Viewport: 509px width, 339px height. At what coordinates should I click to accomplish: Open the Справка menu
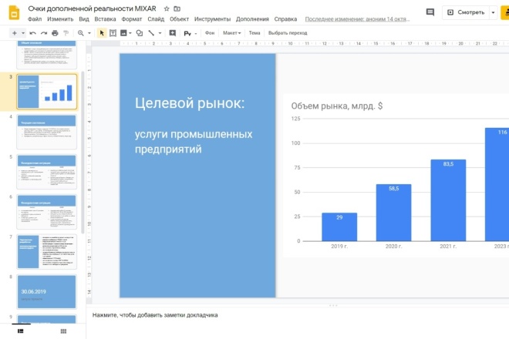[x=285, y=19]
